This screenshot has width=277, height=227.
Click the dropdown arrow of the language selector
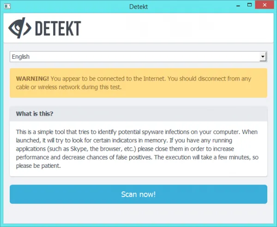tap(263, 56)
